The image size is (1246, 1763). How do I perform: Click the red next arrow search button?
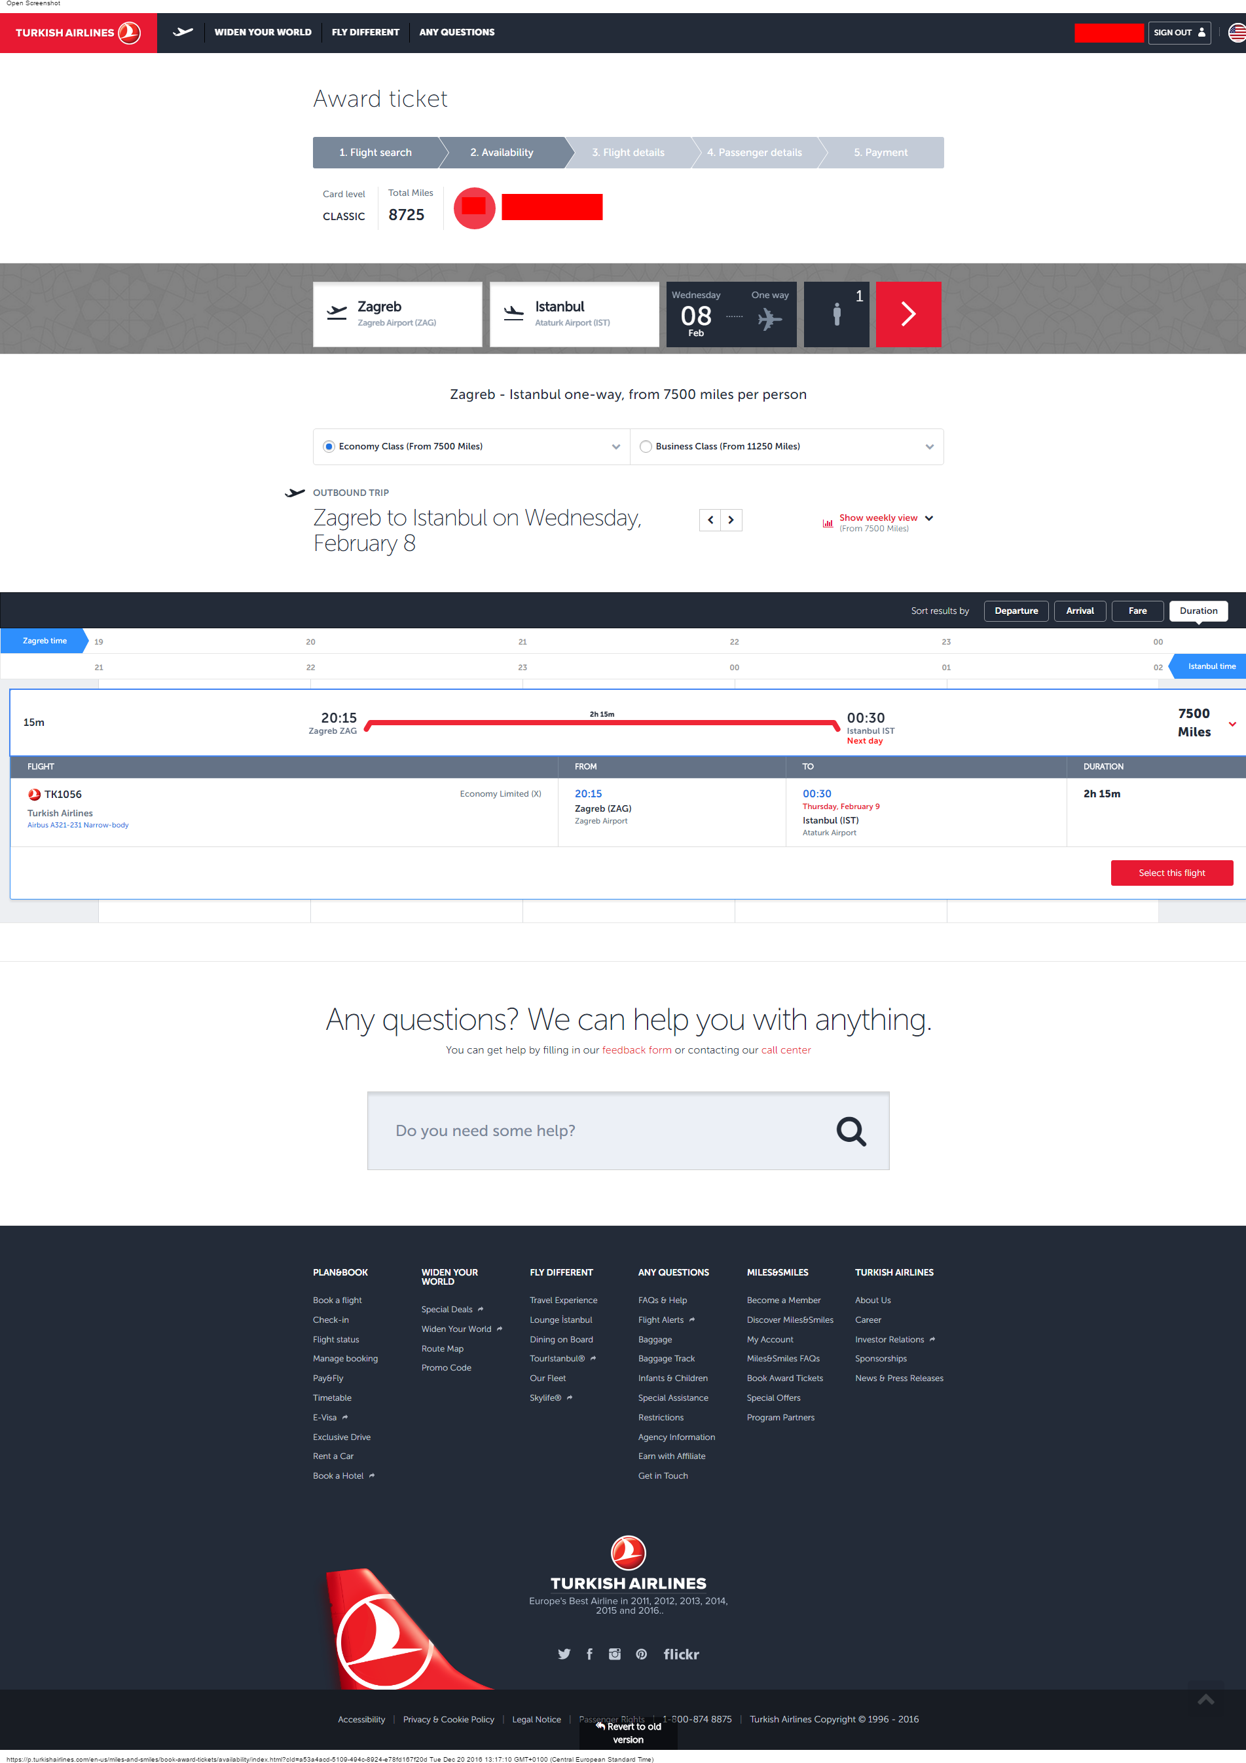click(x=908, y=314)
